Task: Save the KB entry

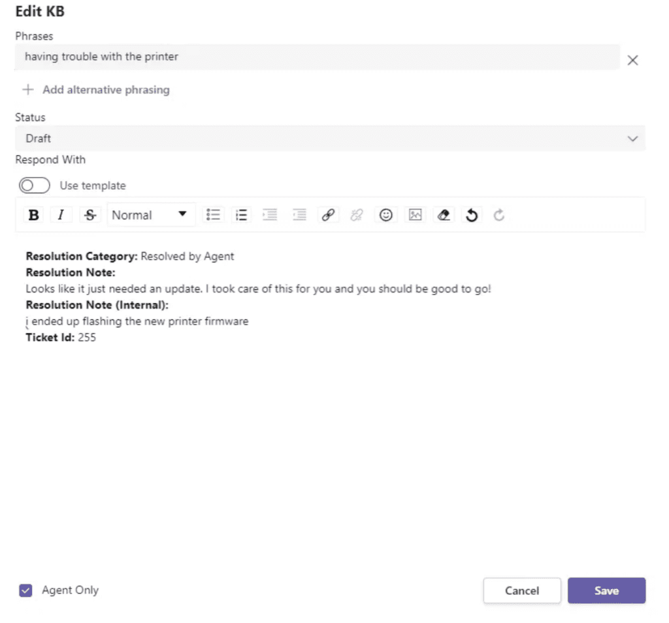Action: 606,590
